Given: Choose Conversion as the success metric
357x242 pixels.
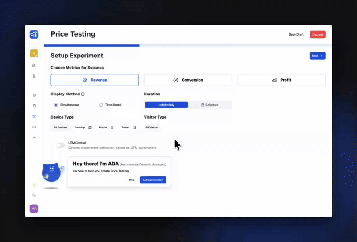Looking at the screenshot, I should (188, 80).
